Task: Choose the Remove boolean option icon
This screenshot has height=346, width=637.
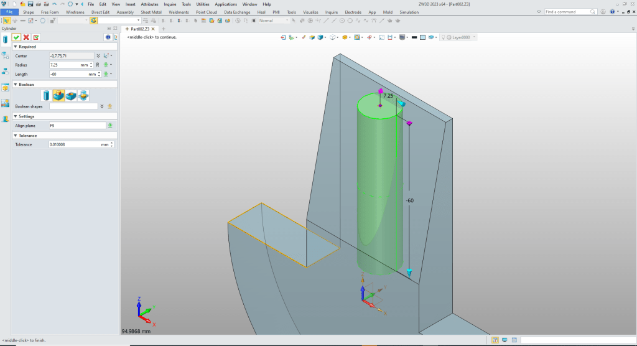Action: [71, 95]
